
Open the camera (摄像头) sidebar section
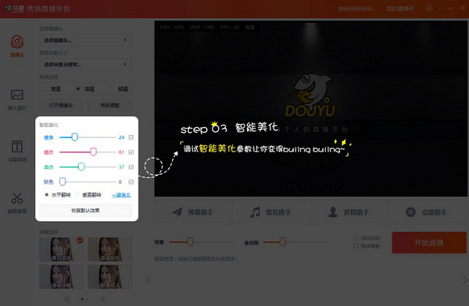[17, 46]
